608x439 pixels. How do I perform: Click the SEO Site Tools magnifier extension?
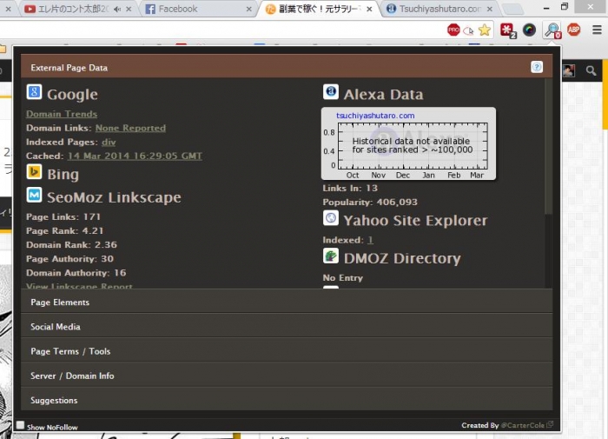552,30
